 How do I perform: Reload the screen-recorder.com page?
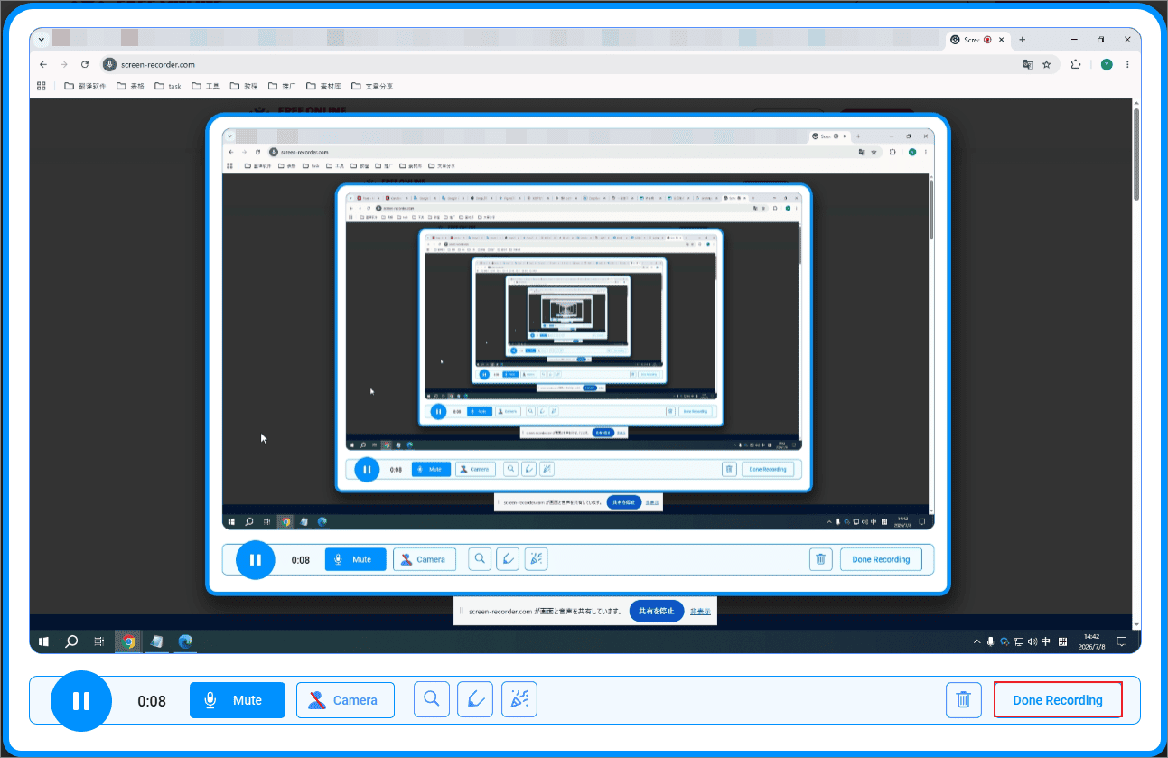pyautogui.click(x=85, y=64)
